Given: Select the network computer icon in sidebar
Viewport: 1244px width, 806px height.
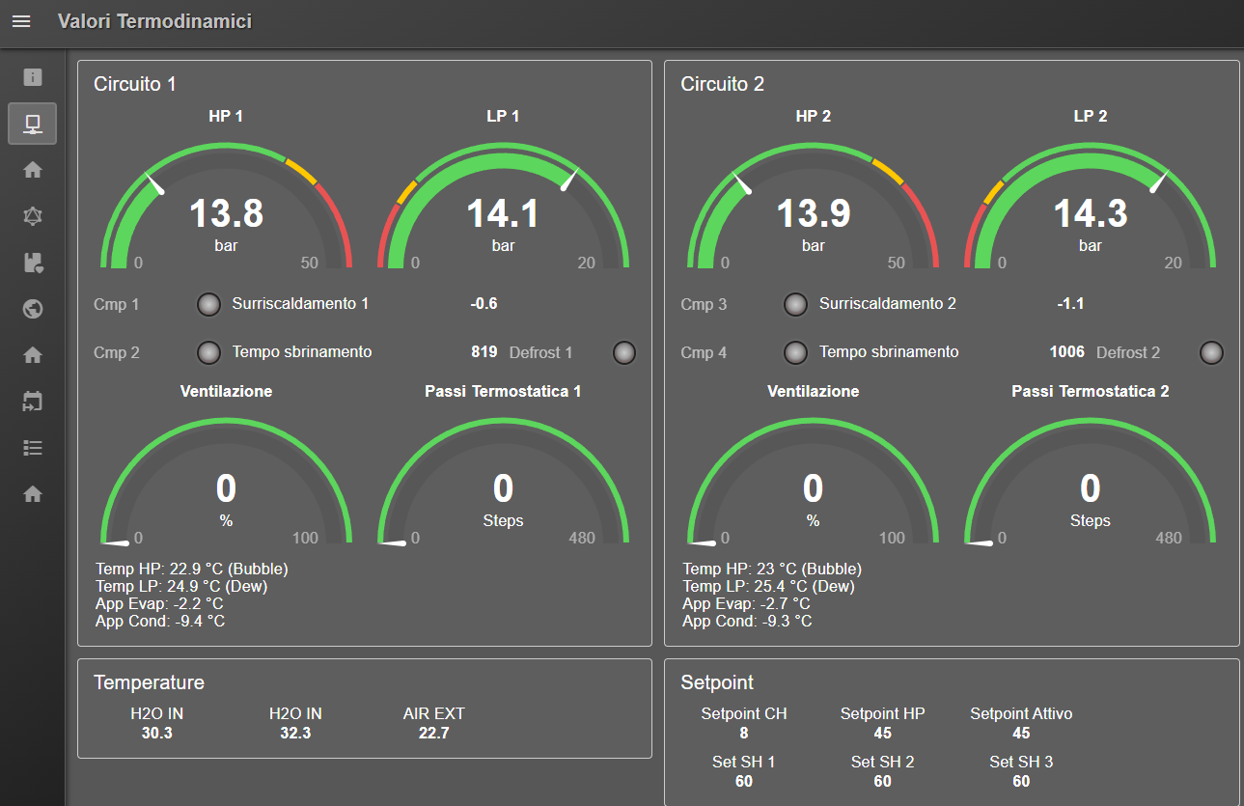Looking at the screenshot, I should point(33,124).
